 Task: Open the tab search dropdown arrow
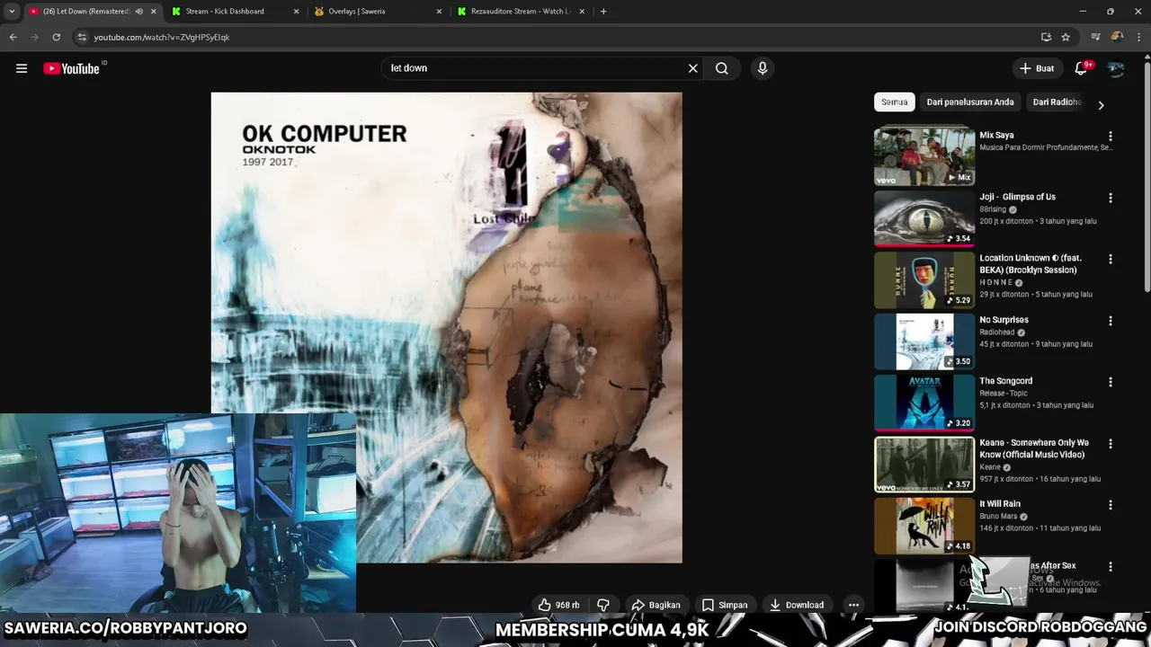pyautogui.click(x=12, y=12)
